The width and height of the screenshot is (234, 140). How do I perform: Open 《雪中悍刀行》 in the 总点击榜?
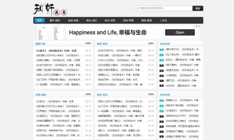click(x=183, y=49)
